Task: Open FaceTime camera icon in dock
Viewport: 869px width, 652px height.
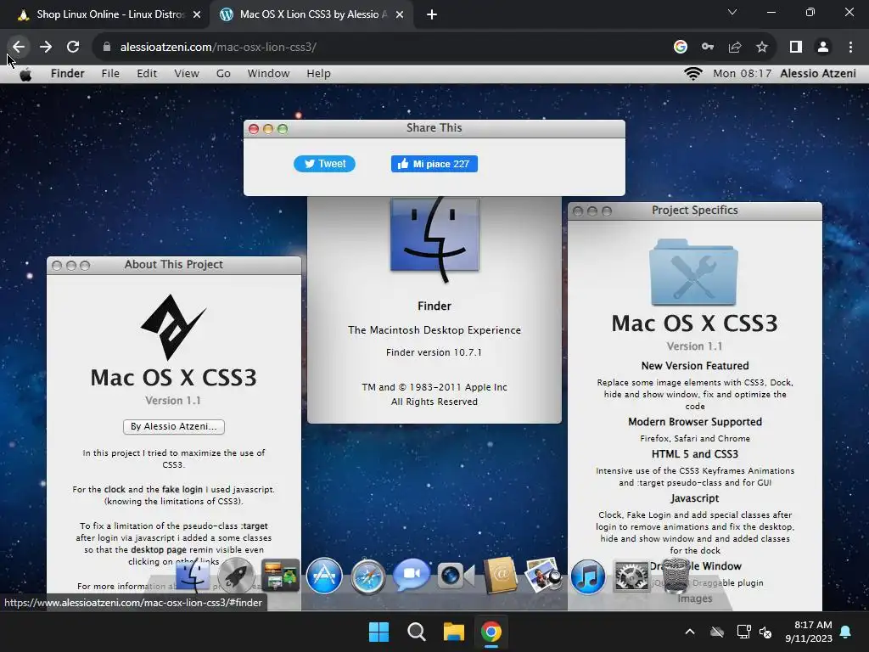Action: pos(456,576)
